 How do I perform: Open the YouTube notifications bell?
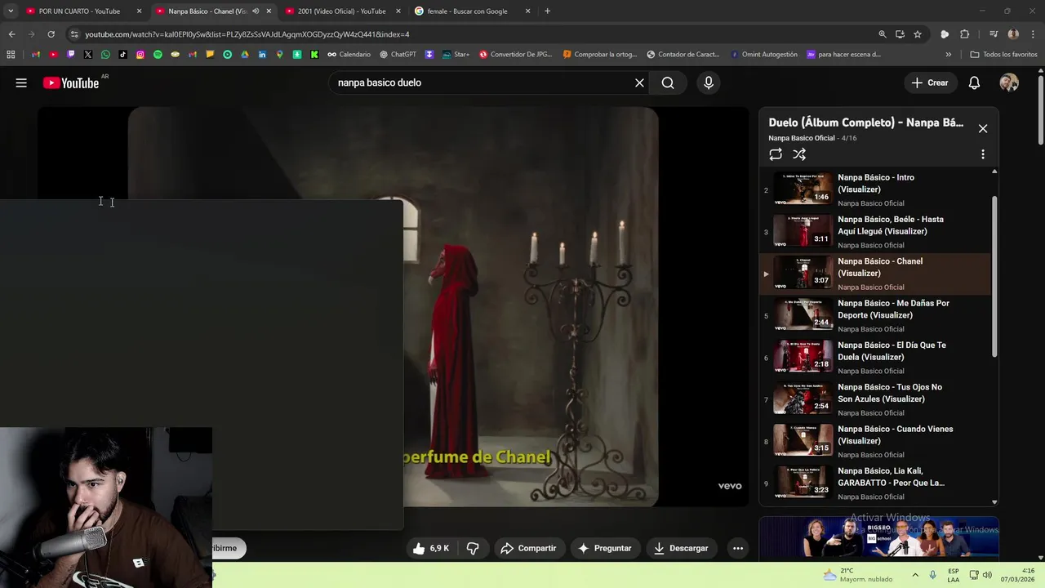[x=974, y=82]
